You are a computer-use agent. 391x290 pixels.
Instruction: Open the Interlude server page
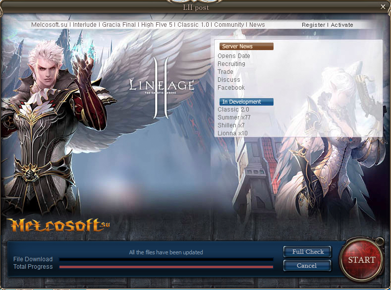85,25
